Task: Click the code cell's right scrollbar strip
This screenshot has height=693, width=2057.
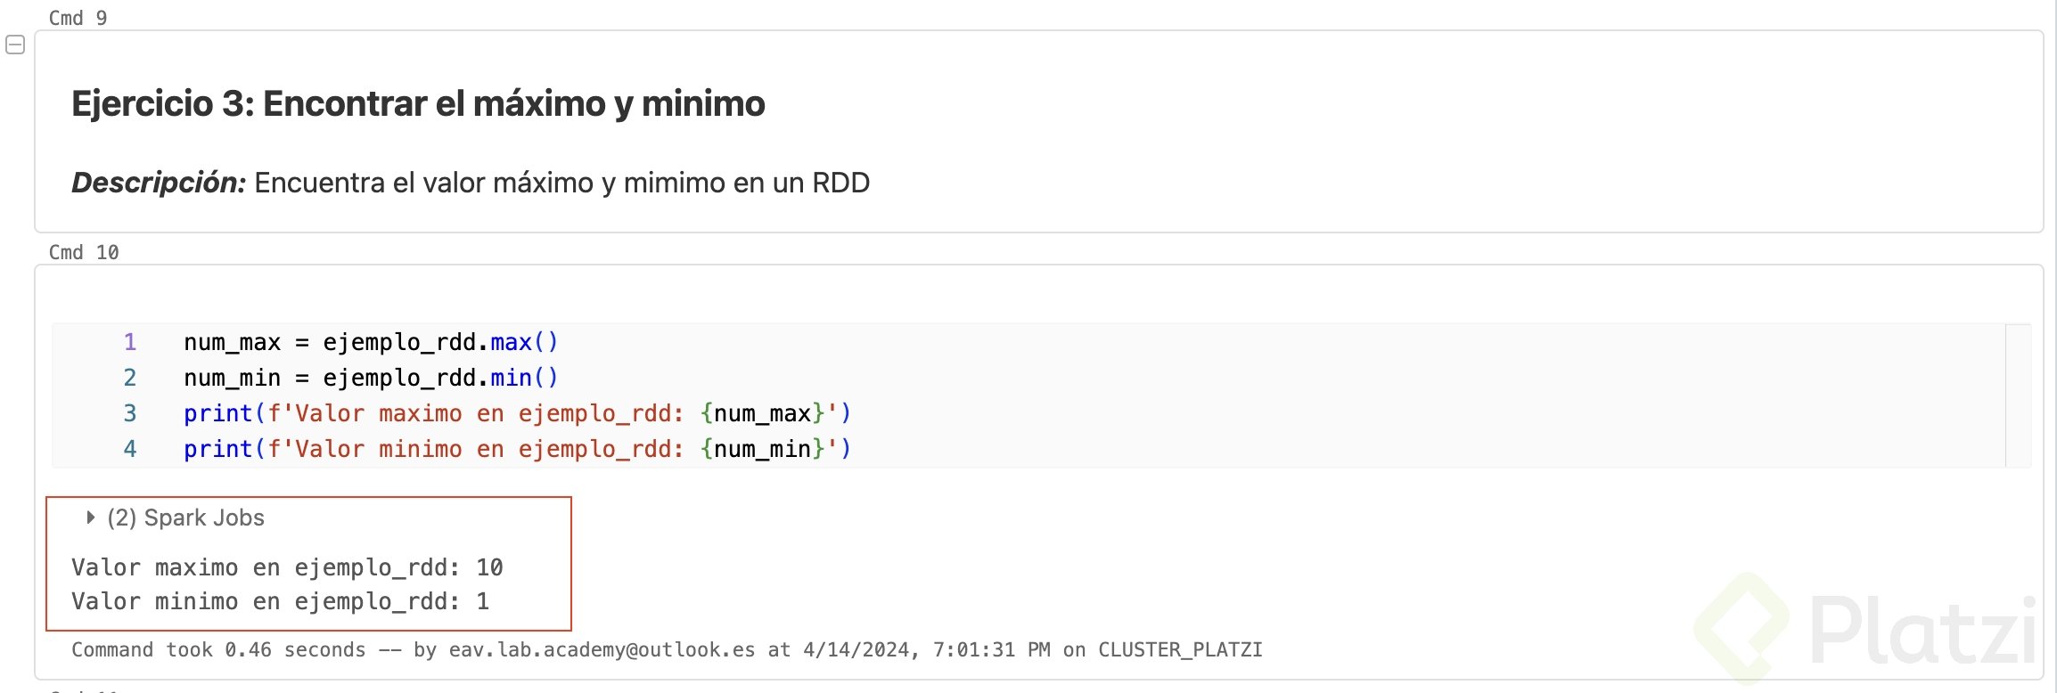Action: pyautogui.click(x=2018, y=395)
